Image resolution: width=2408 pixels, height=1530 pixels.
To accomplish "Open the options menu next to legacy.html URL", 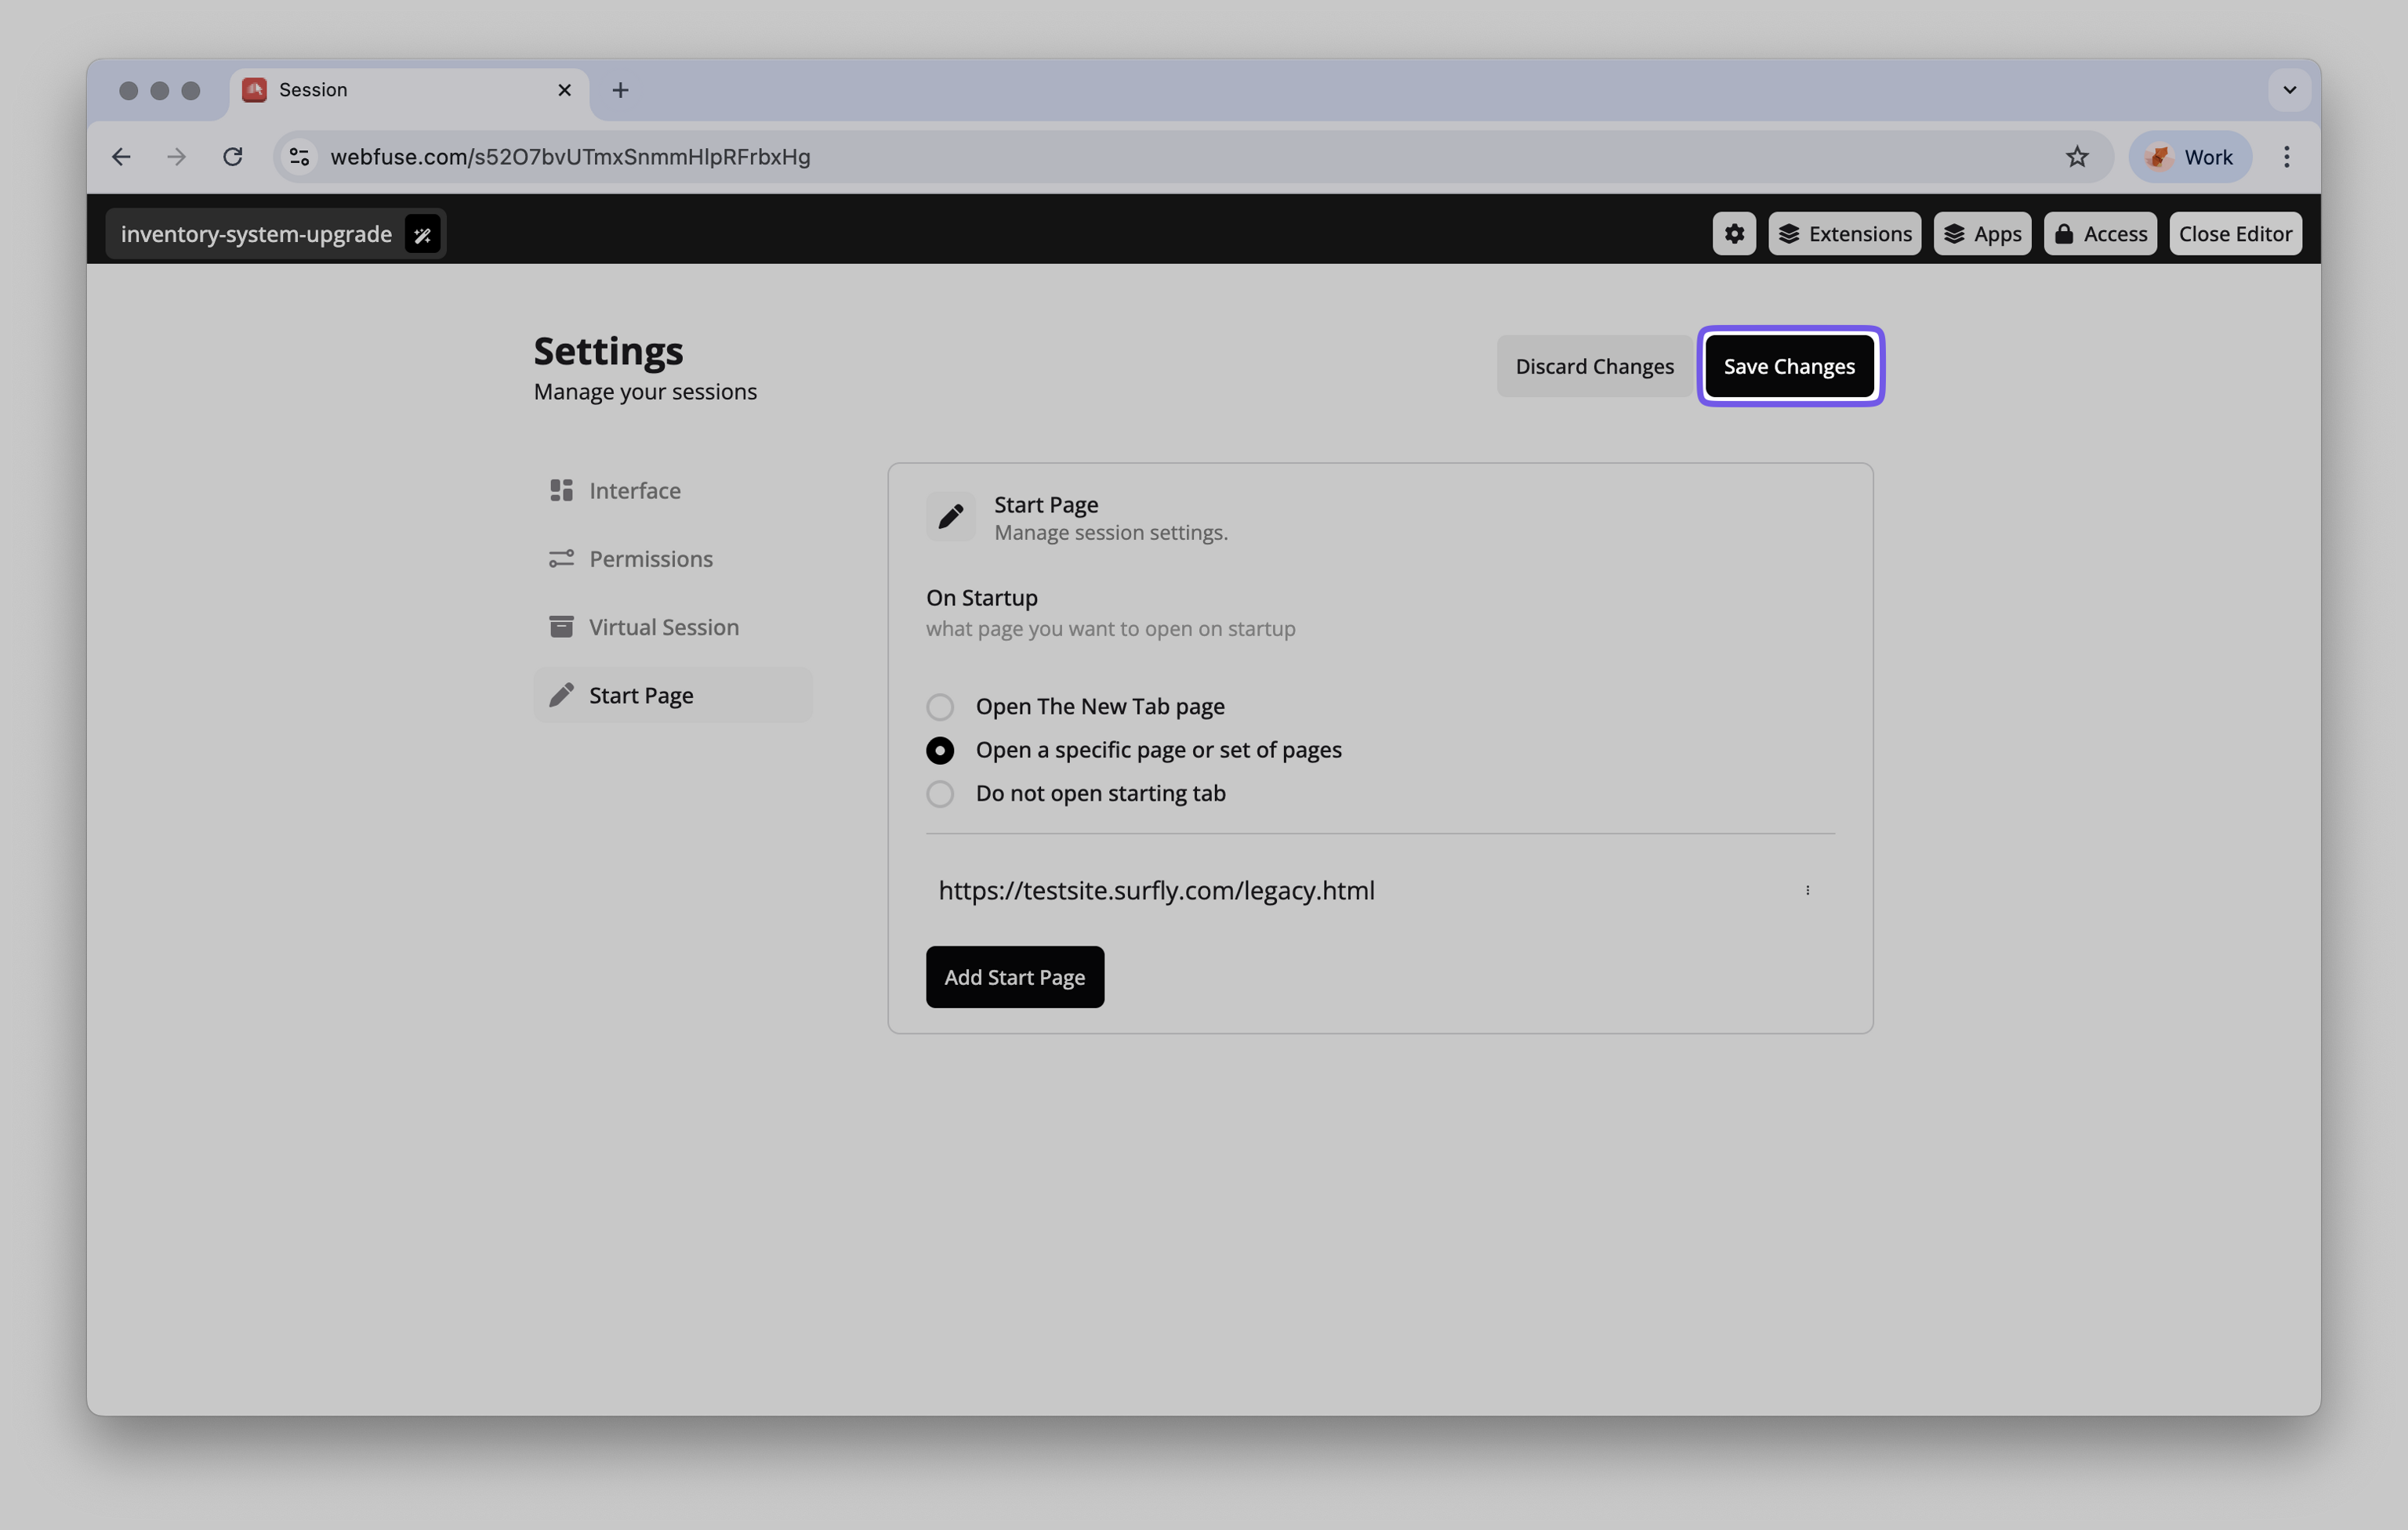I will [x=1808, y=889].
